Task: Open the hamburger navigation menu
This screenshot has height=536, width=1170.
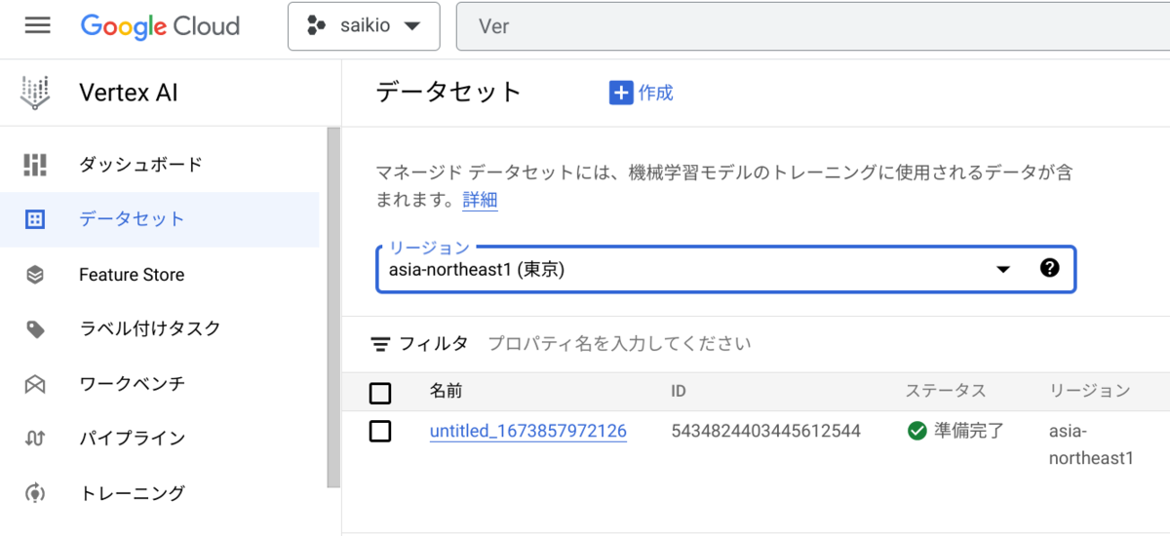Action: (38, 25)
